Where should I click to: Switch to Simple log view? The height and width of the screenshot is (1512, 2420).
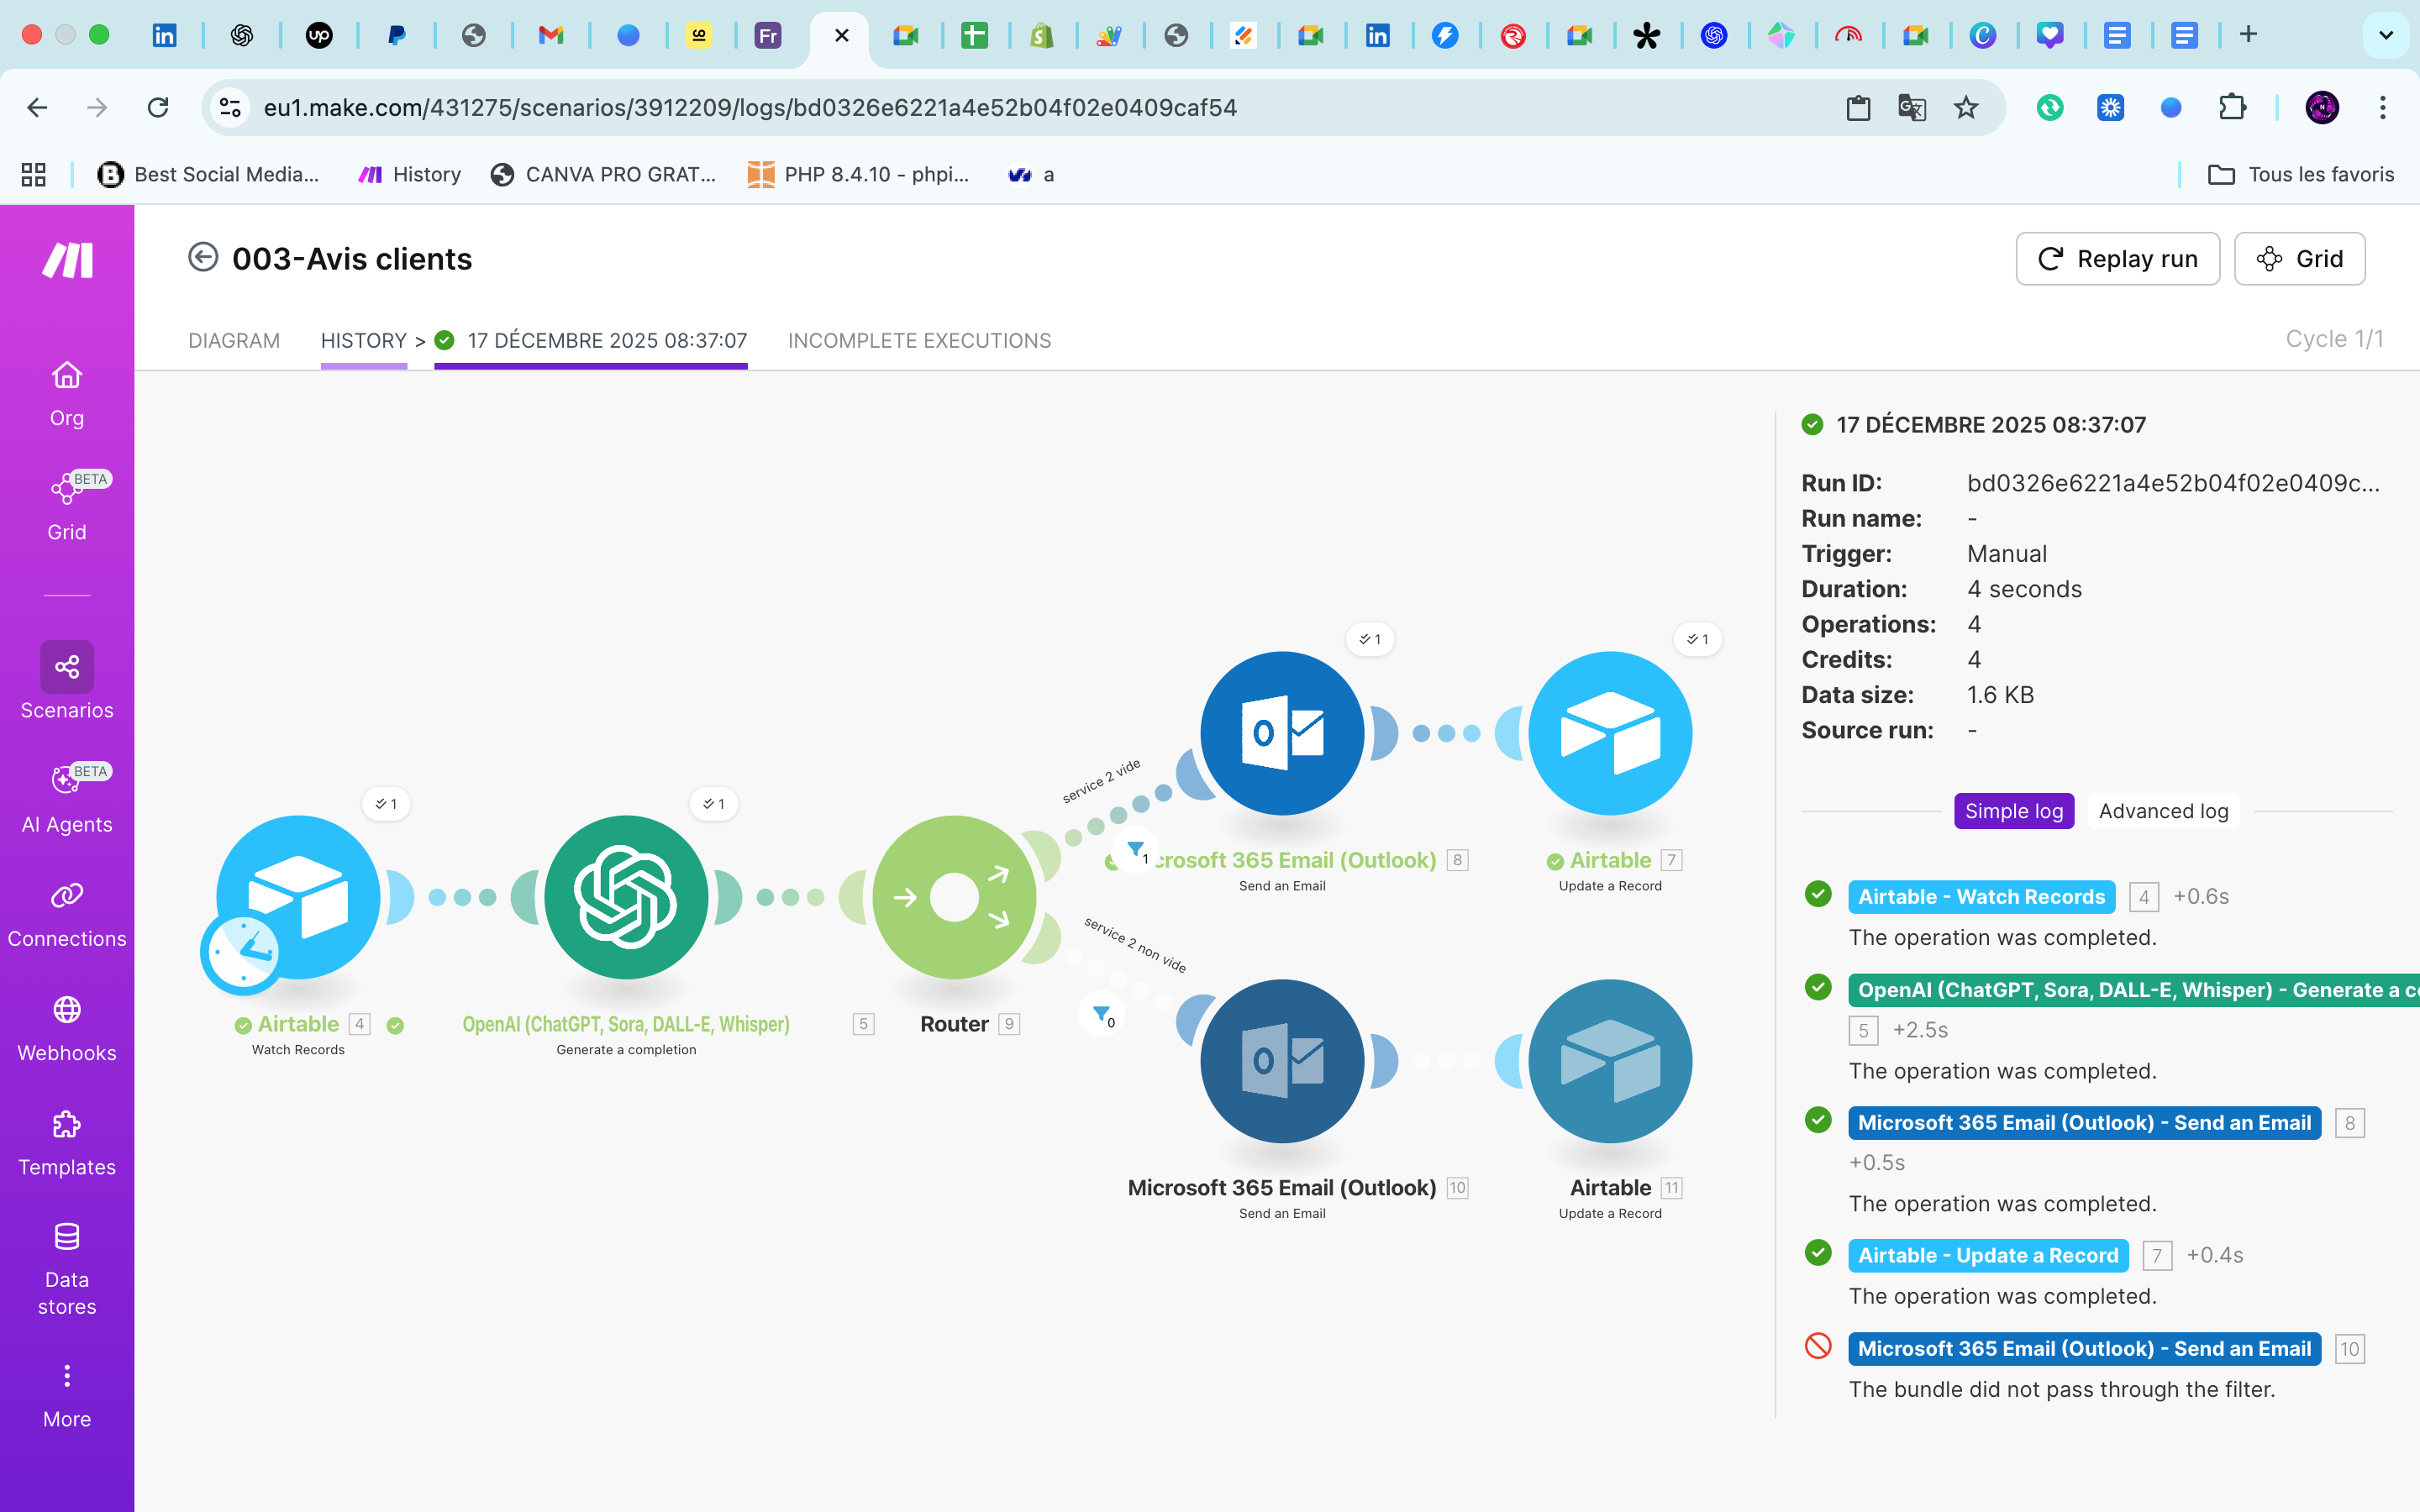[x=2013, y=811]
